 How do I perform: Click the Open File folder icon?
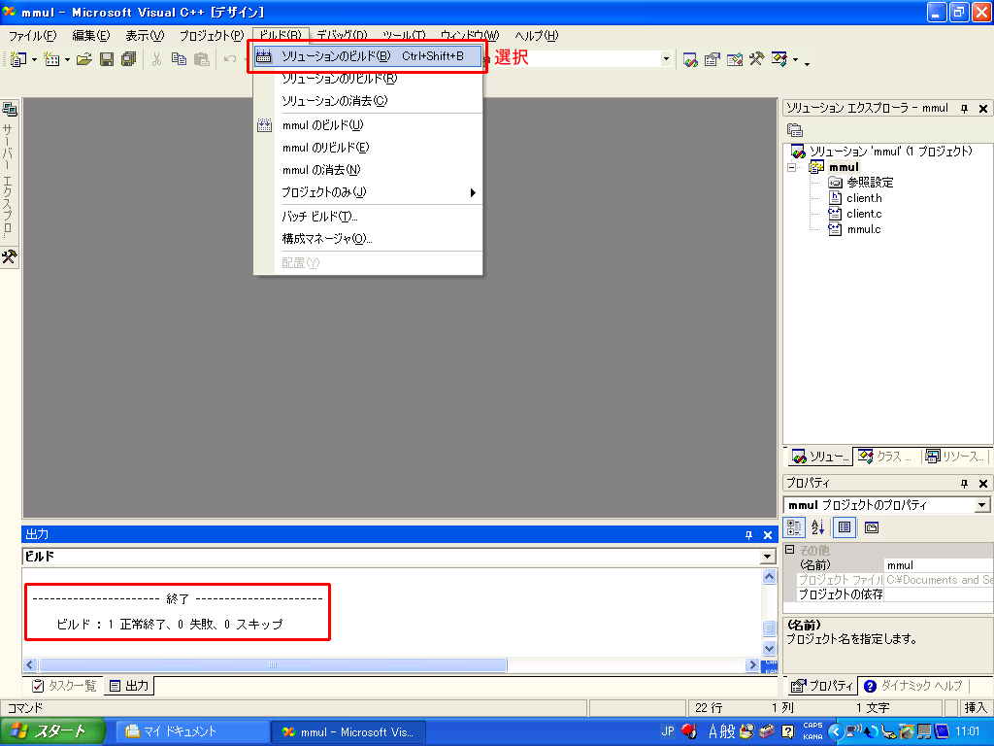tap(84, 59)
